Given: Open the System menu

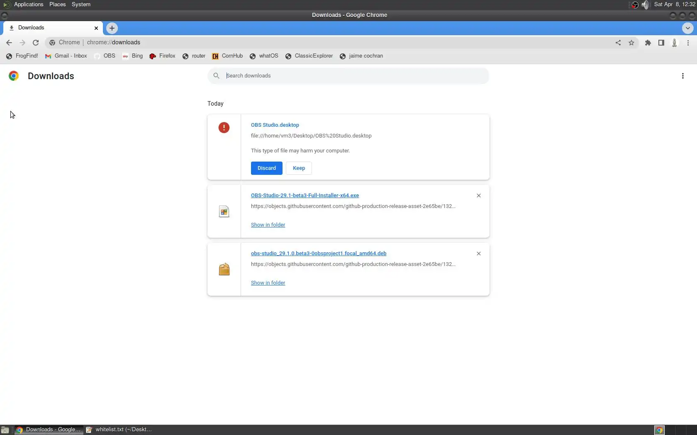Looking at the screenshot, I should 81,5.
